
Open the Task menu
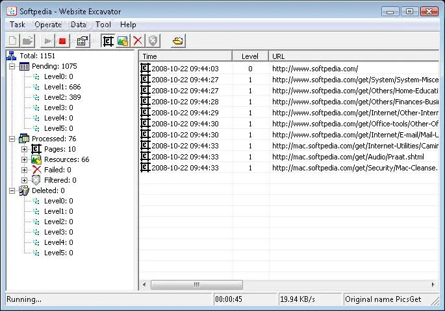coord(18,25)
